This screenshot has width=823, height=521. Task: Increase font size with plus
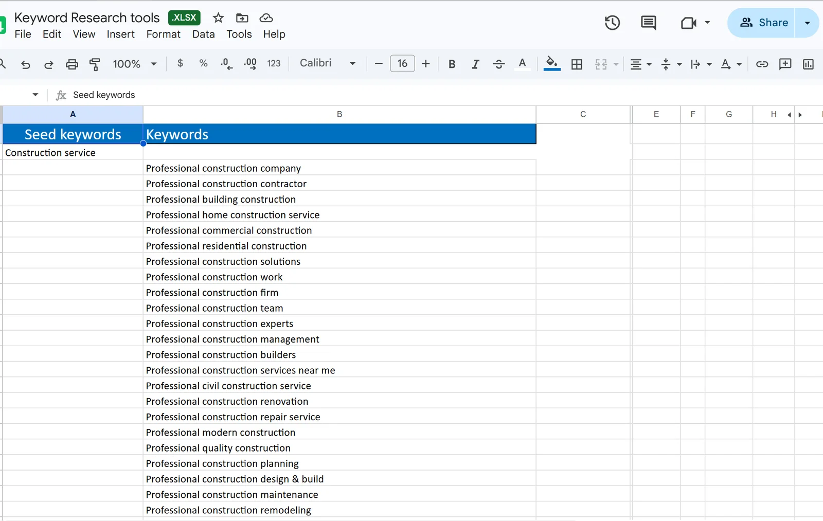[426, 64]
